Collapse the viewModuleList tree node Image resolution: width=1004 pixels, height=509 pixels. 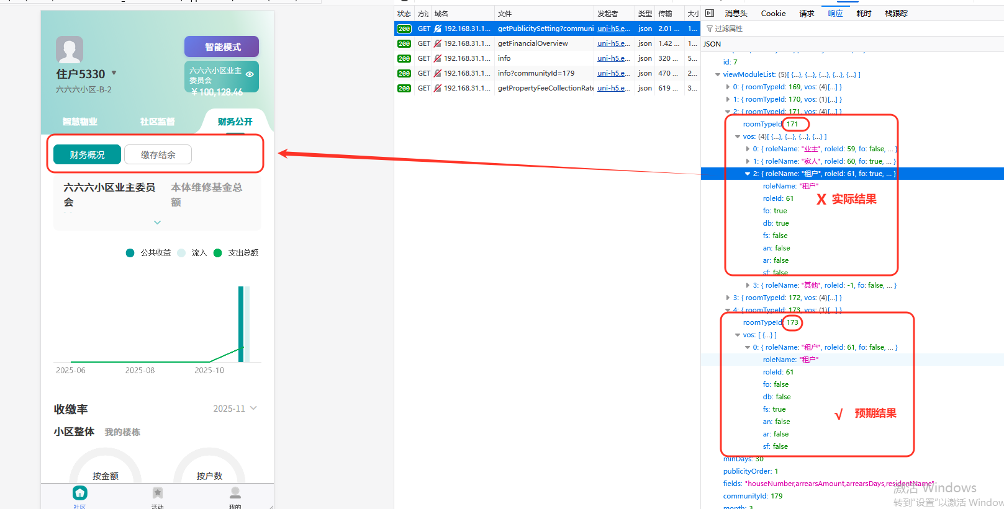coord(718,74)
